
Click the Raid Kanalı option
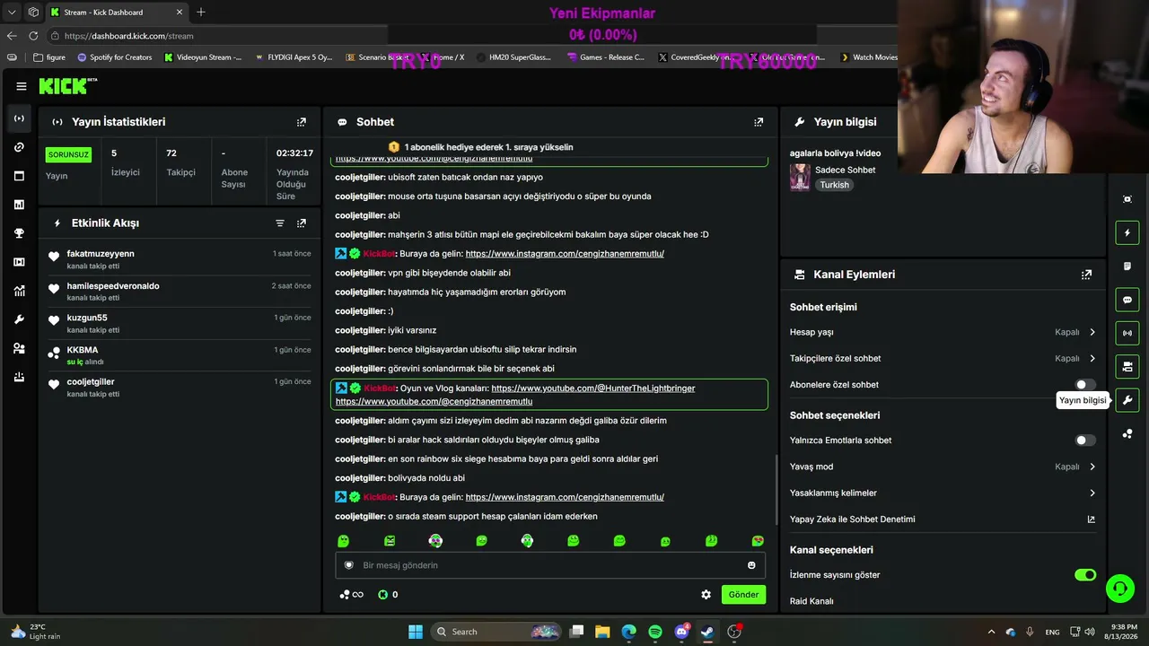click(x=811, y=601)
